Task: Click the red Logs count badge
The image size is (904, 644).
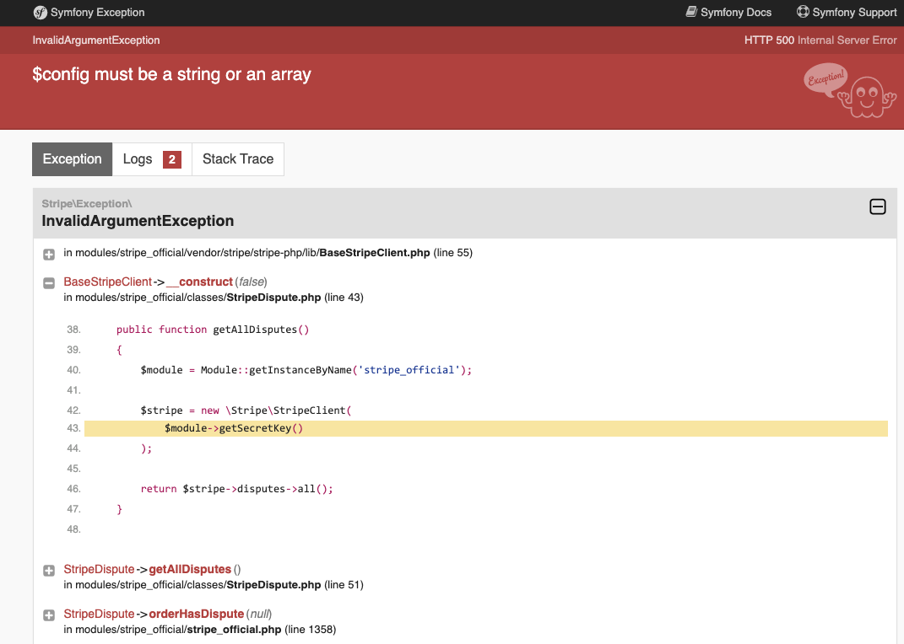Action: pos(172,159)
